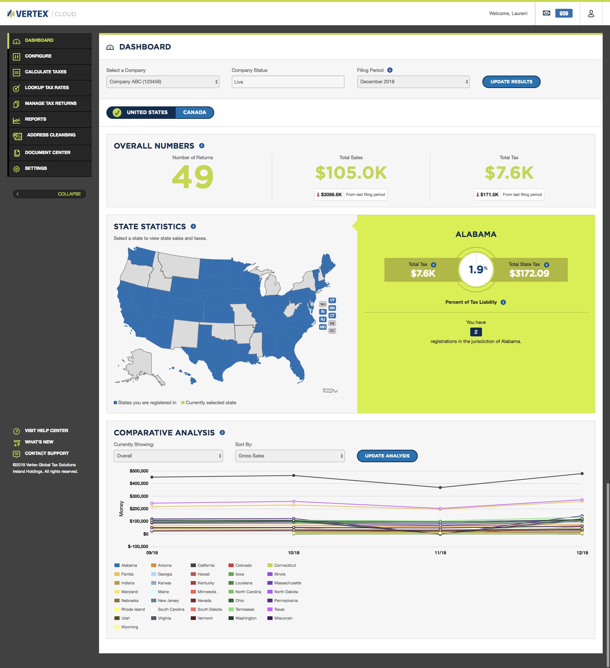Click the Document Center icon
The image size is (610, 668).
click(x=17, y=153)
